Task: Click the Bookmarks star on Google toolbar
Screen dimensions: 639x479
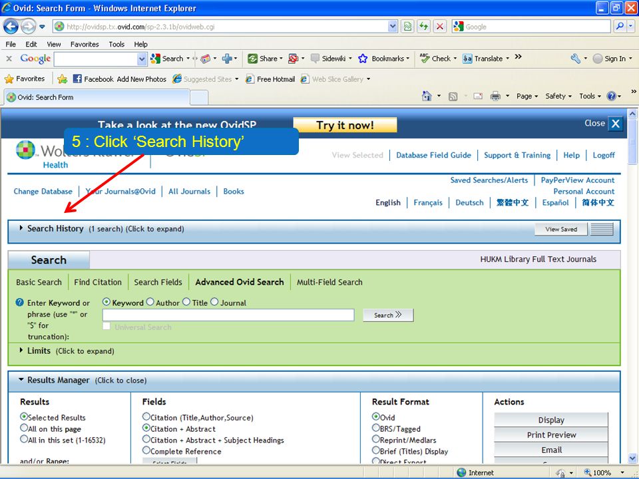Action: tap(363, 59)
